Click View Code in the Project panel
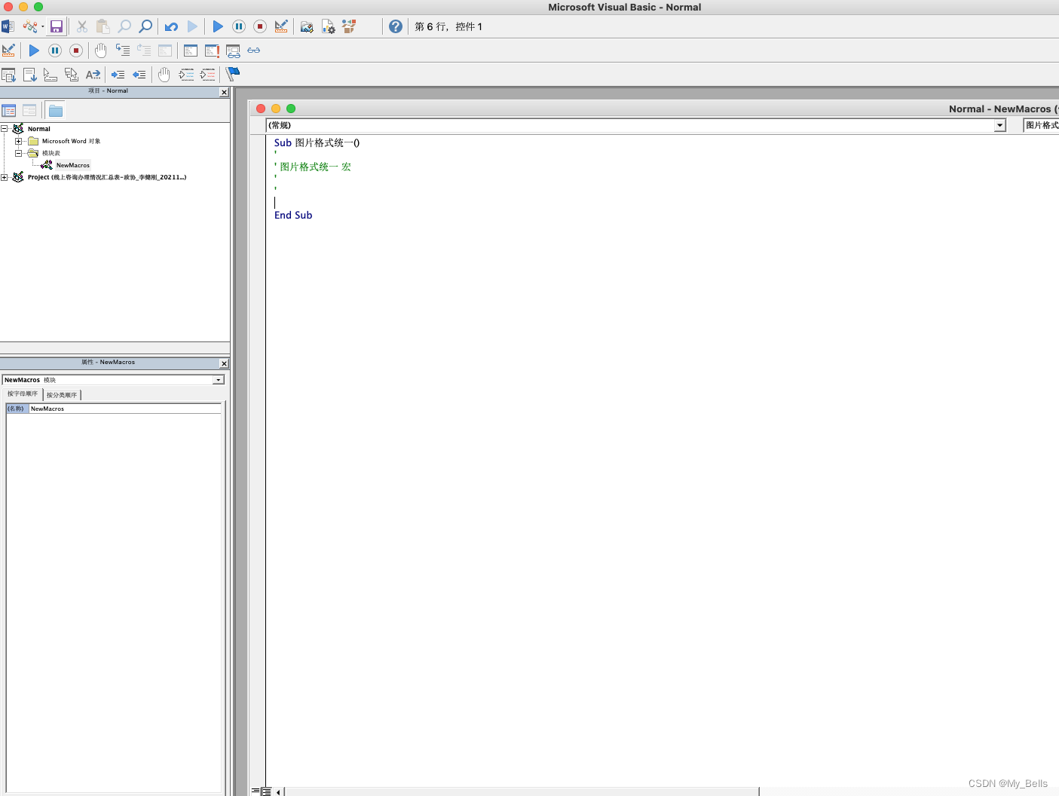 coord(9,111)
